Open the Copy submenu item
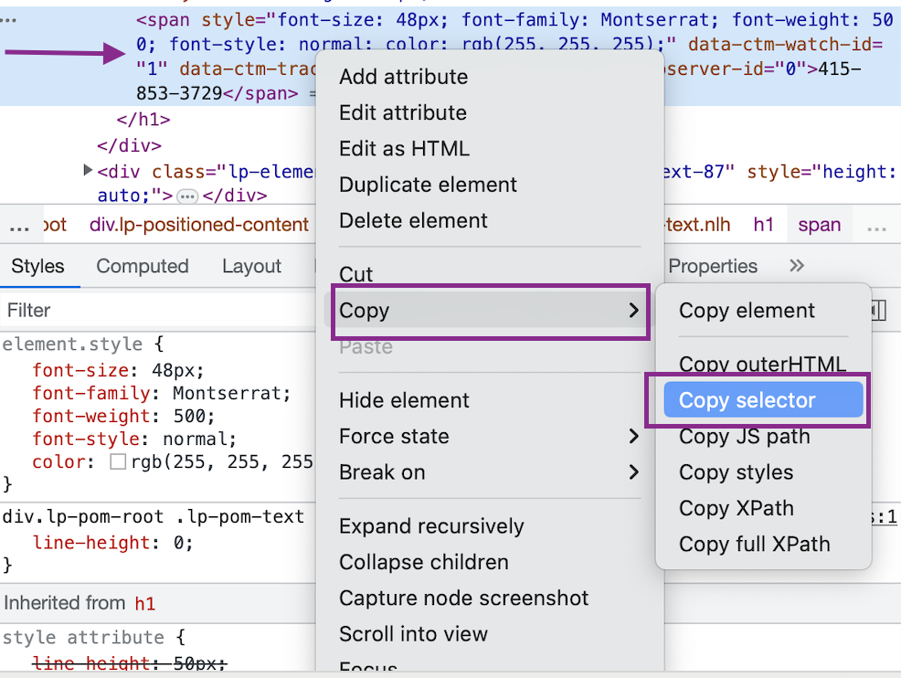Image resolution: width=901 pixels, height=678 pixels. (x=490, y=311)
